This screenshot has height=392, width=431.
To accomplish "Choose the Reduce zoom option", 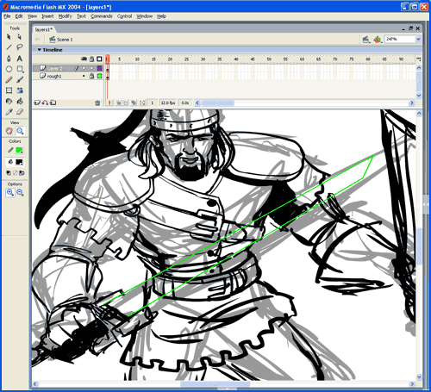I will pos(20,192).
